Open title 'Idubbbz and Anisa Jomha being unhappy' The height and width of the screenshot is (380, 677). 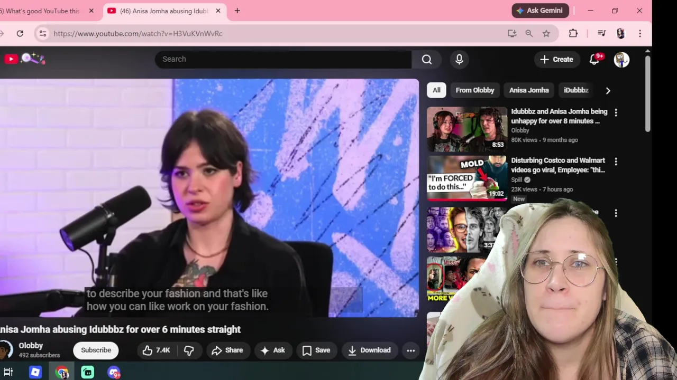559,116
